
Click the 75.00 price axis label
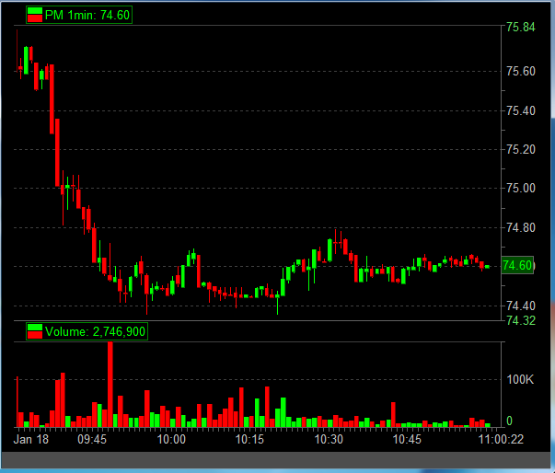pyautogui.click(x=521, y=188)
